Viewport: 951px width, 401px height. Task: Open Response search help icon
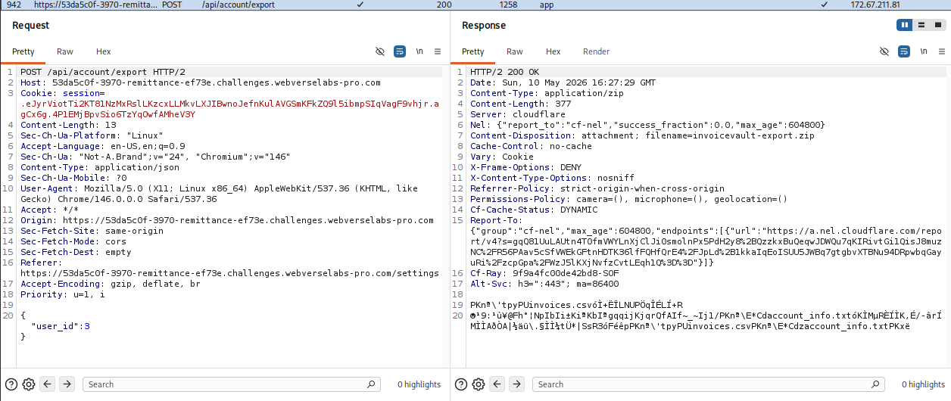pos(461,384)
